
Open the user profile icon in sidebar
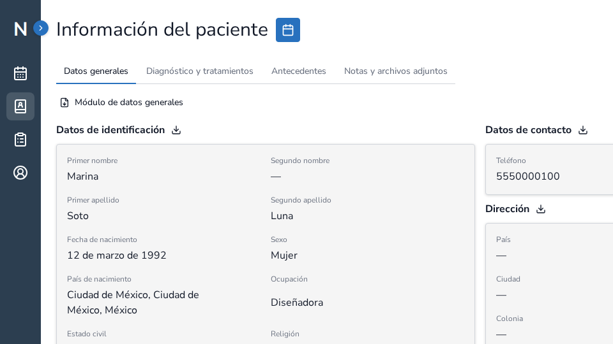pos(20,173)
